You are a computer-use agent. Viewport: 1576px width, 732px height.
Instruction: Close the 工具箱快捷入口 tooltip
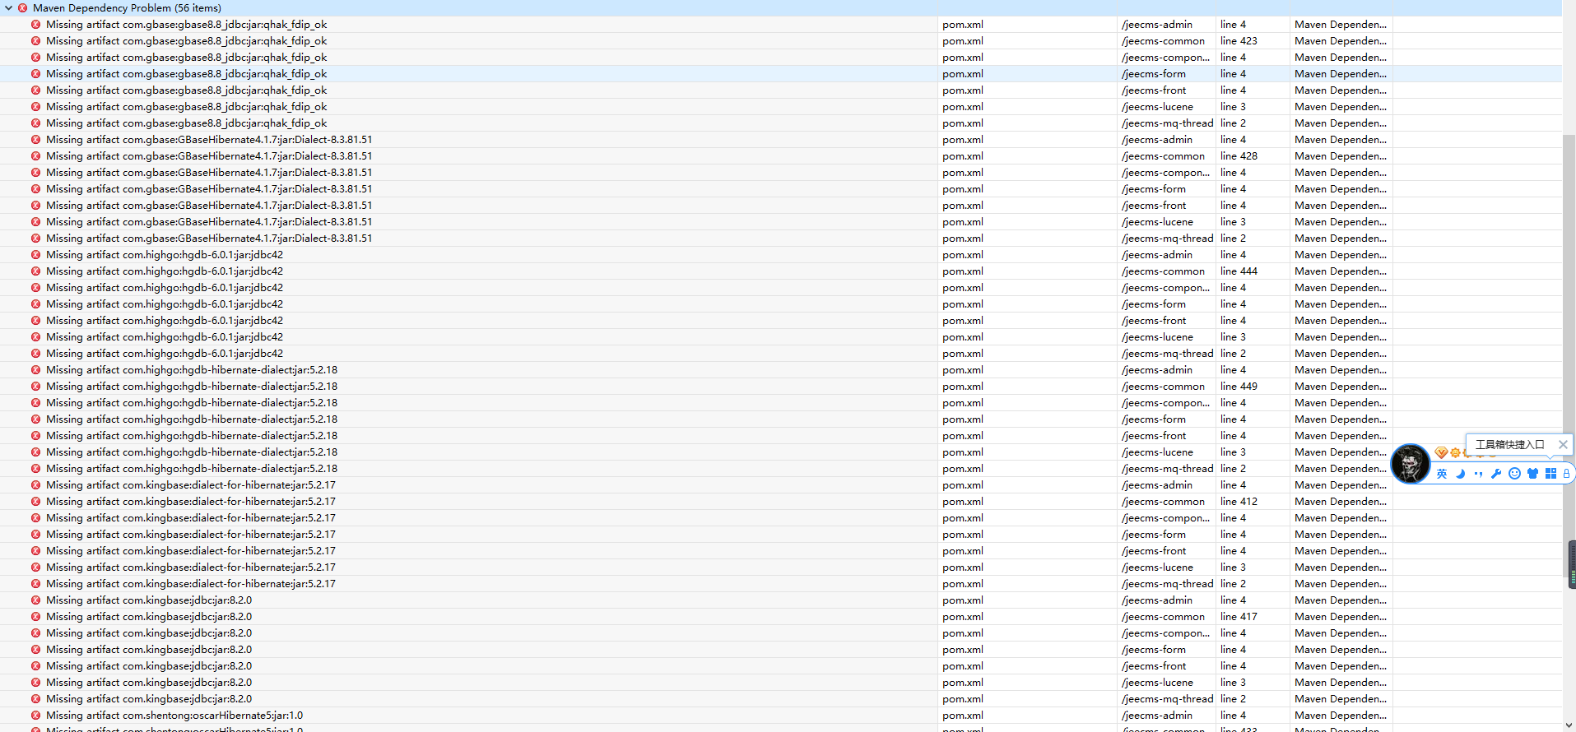(1563, 444)
